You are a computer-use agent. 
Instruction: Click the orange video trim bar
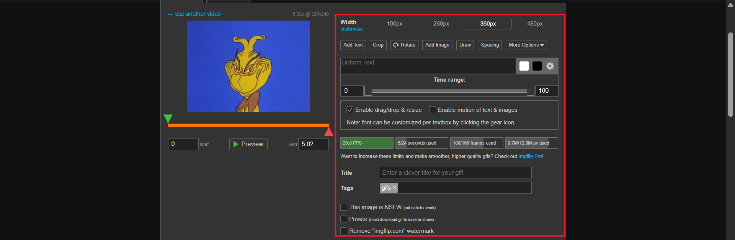coord(248,125)
